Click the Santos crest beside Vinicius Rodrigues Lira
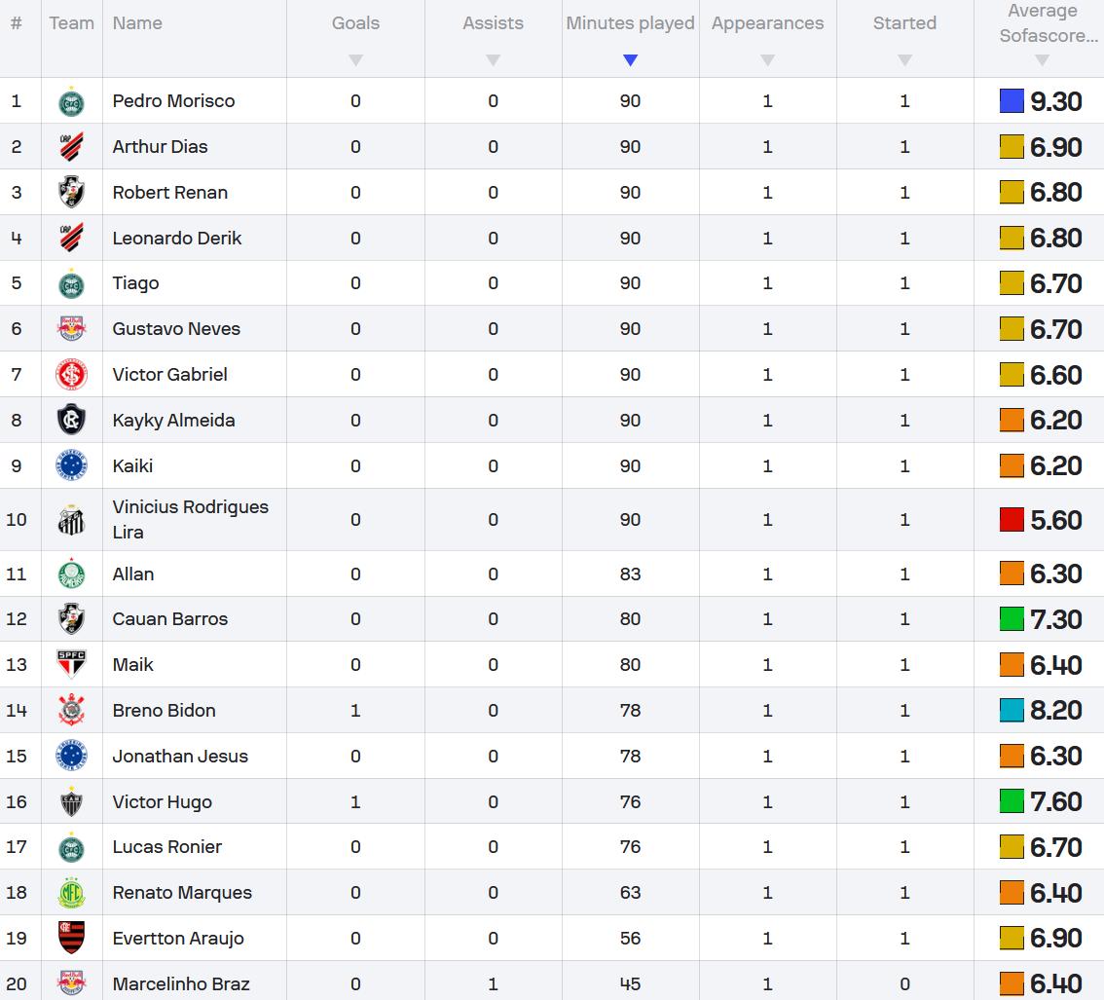Viewport: 1104px width, 1000px height. tap(71, 520)
